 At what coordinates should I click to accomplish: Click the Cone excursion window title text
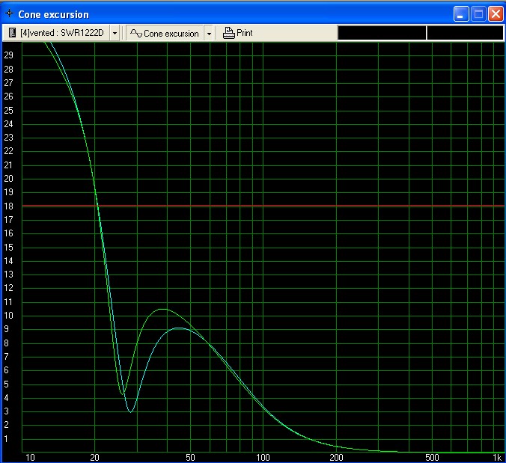coord(53,14)
